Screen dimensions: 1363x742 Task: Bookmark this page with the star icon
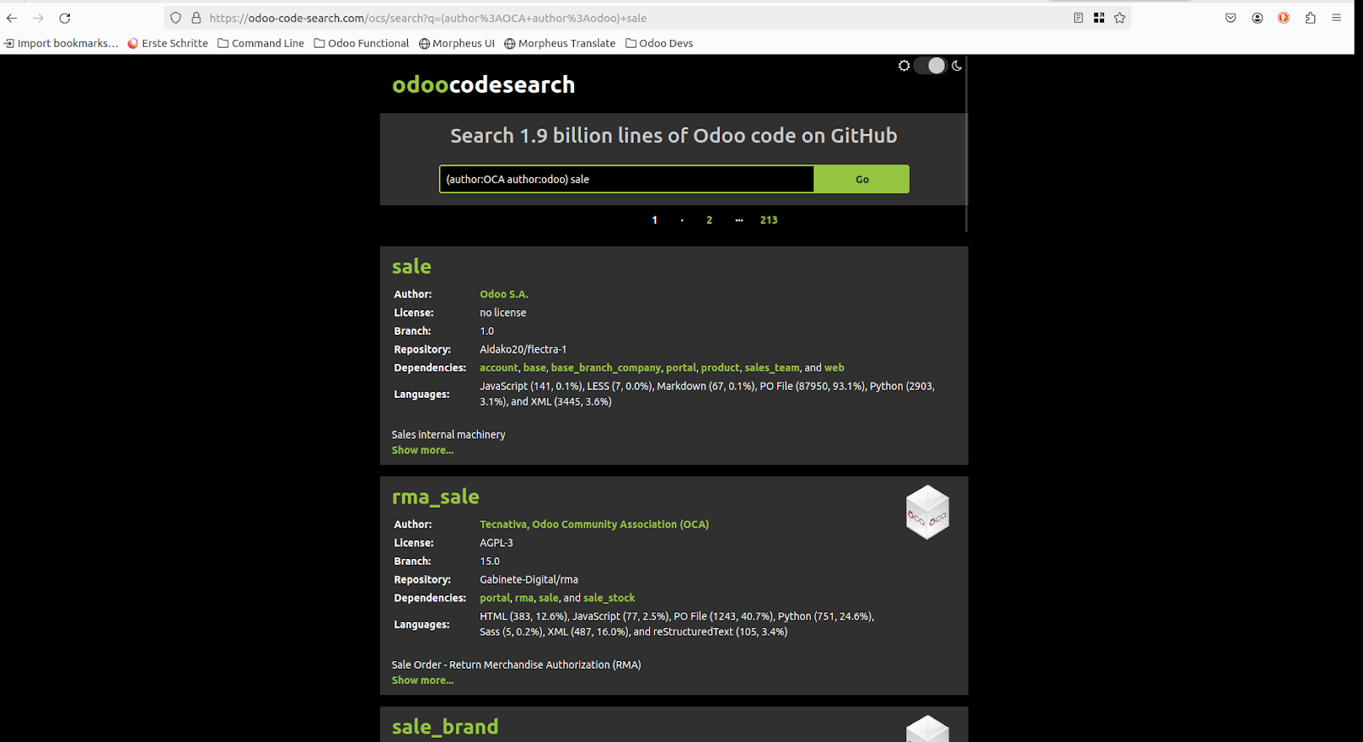click(1119, 18)
